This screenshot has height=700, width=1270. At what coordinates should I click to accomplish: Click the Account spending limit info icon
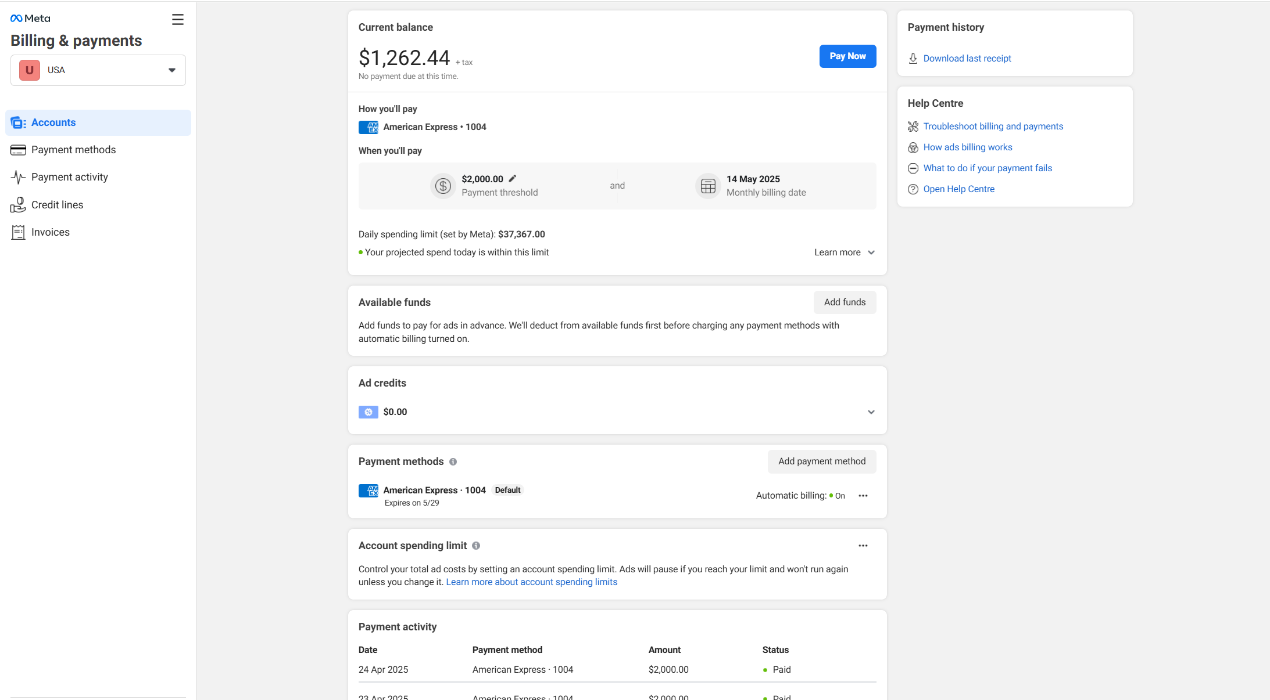pyautogui.click(x=476, y=546)
